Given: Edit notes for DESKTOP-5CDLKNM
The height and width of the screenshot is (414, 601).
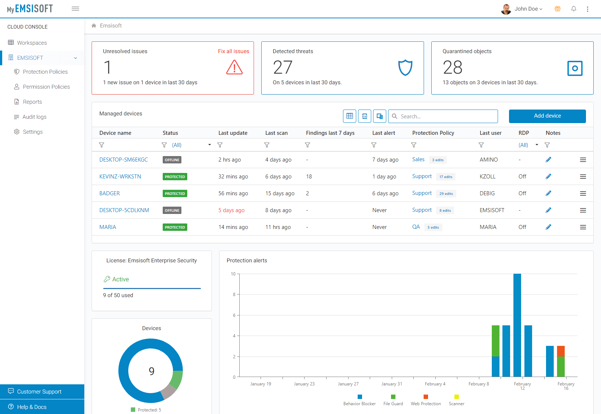Looking at the screenshot, I should (548, 210).
